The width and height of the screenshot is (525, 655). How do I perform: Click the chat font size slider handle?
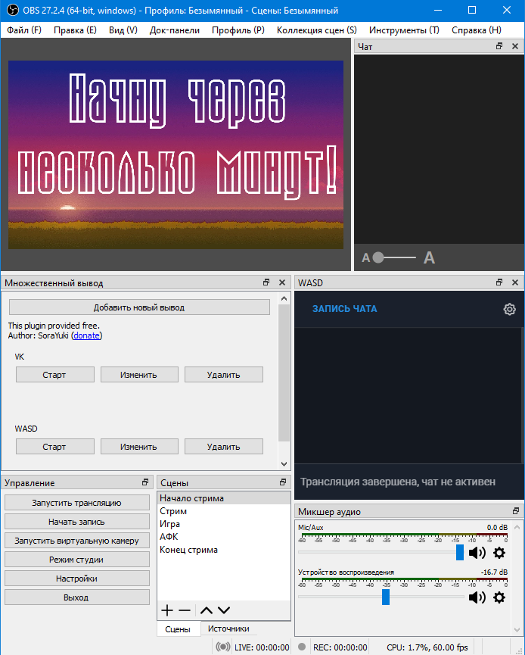click(x=377, y=257)
